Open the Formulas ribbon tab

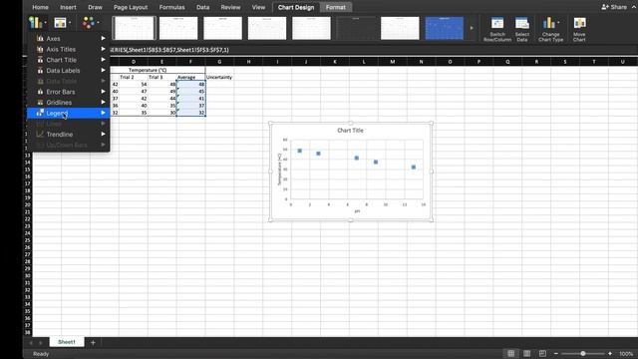pyautogui.click(x=171, y=7)
